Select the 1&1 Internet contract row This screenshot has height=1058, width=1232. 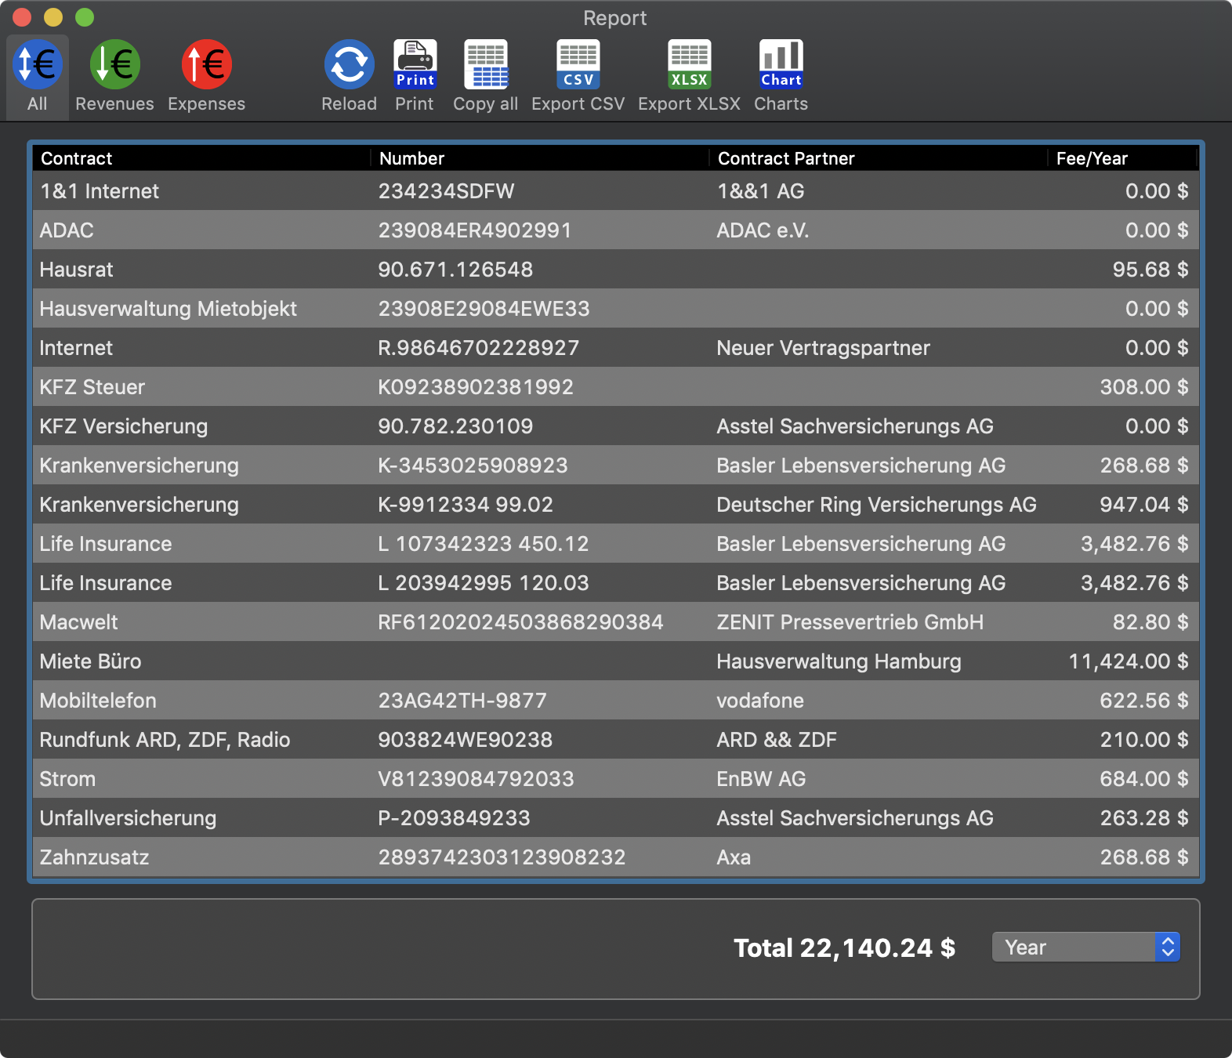(x=616, y=190)
